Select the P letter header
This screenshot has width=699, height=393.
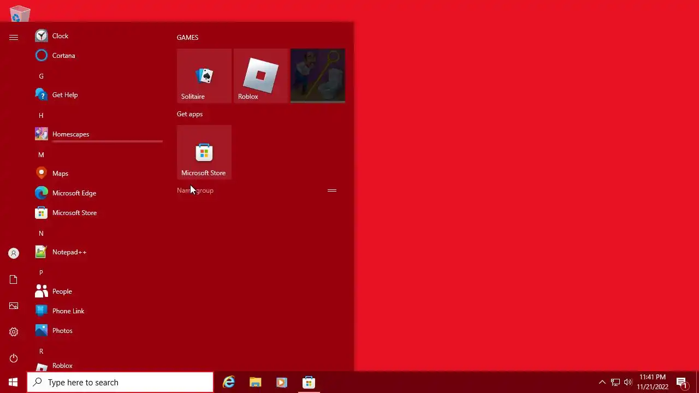[41, 272]
